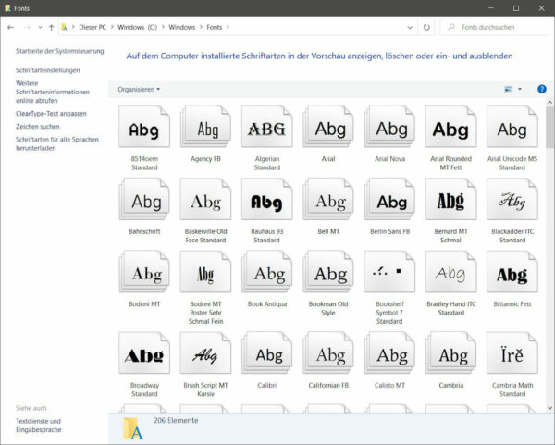Click the scrollbar down arrow
This screenshot has width=555, height=445.
click(x=549, y=408)
